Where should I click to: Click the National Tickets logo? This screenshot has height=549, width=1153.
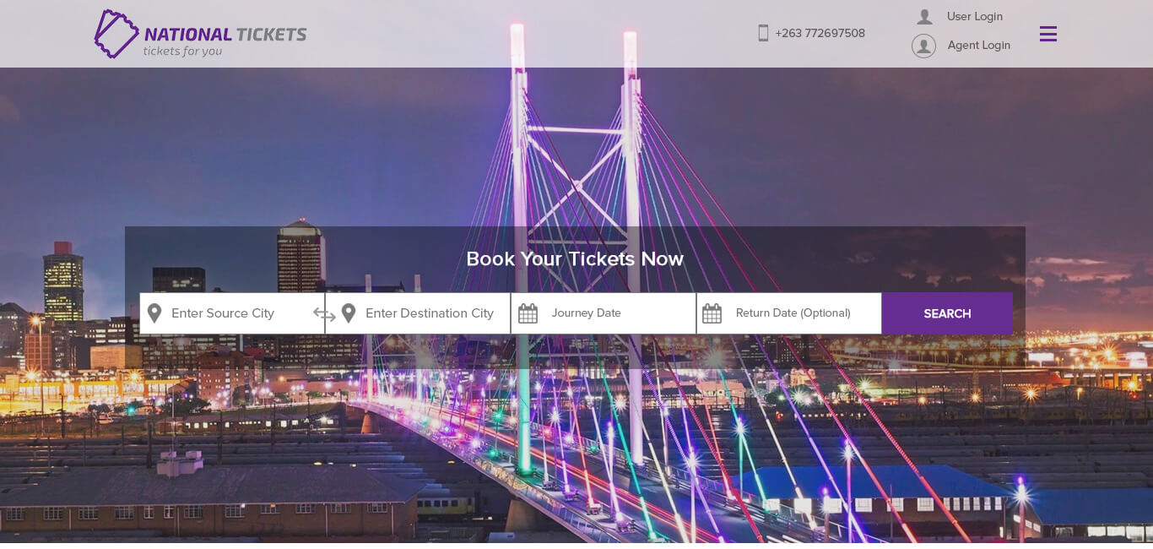200,34
